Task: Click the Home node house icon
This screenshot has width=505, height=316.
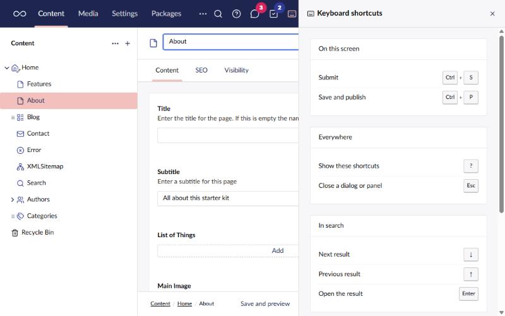Action: pos(15,68)
